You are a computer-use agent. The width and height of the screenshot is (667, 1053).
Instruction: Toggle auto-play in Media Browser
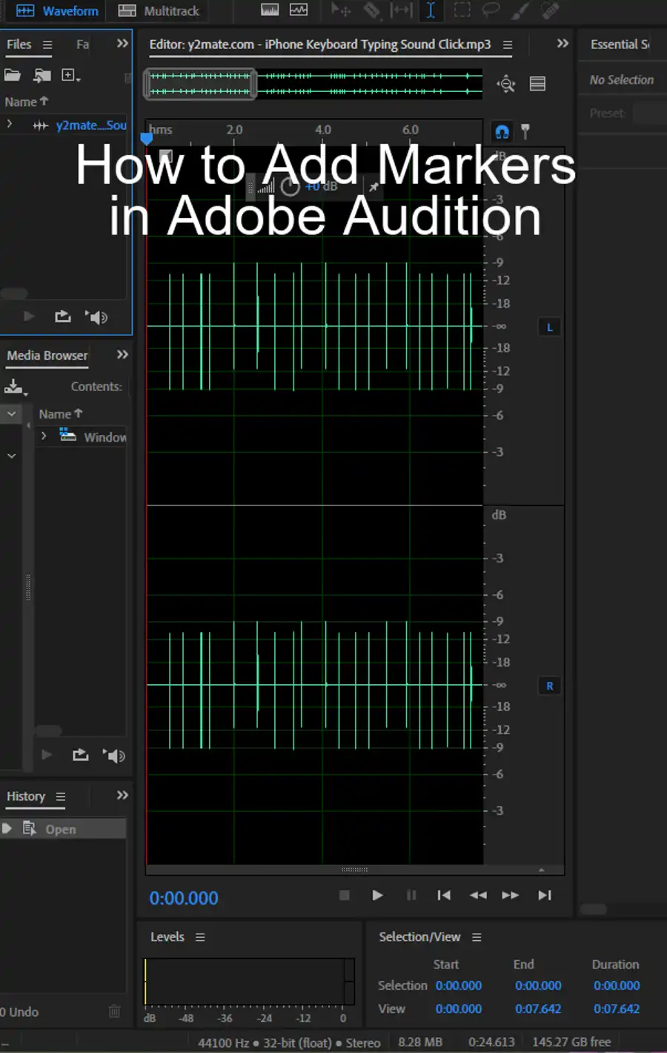click(x=114, y=755)
